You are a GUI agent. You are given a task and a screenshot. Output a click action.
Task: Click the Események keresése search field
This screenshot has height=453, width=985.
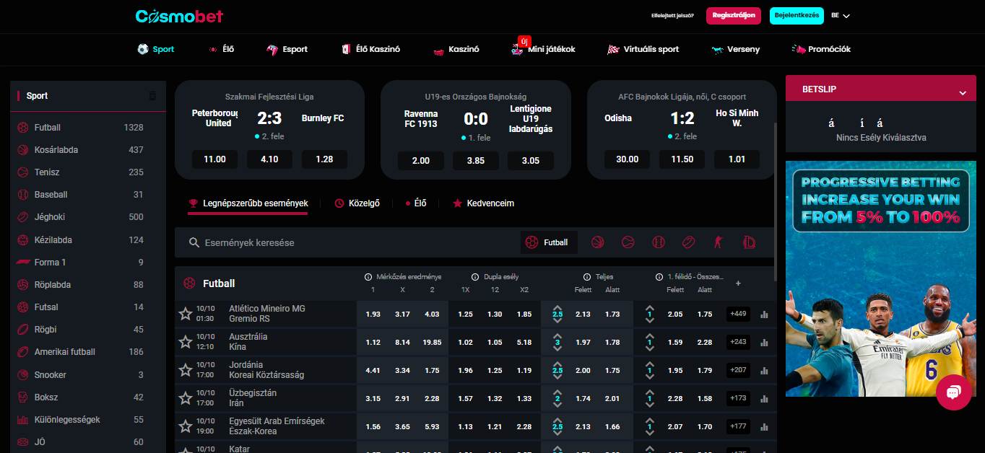click(x=347, y=243)
